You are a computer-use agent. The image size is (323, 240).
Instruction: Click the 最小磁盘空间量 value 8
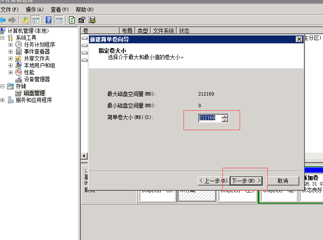199,106
